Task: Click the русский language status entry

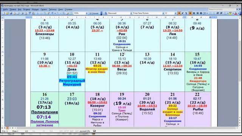Action: 85,131
